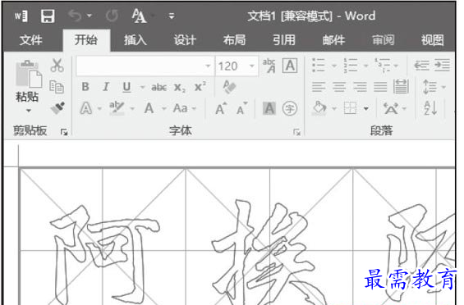The height and width of the screenshot is (305, 464).
Task: Copy the selection to clipboard
Action: (x=57, y=87)
